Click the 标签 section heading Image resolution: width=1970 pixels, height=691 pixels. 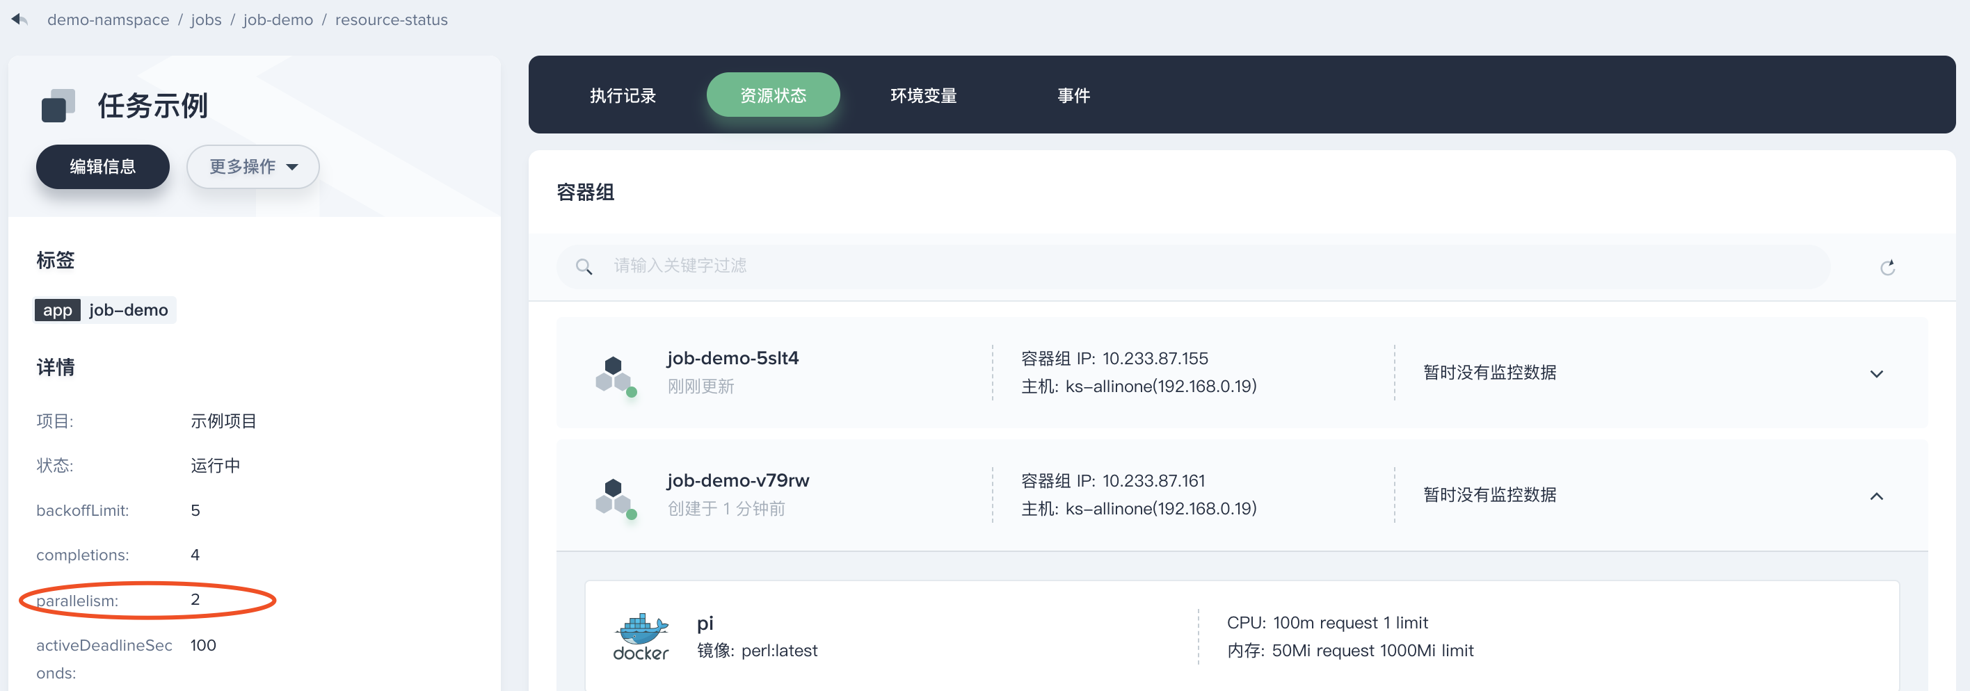55,260
